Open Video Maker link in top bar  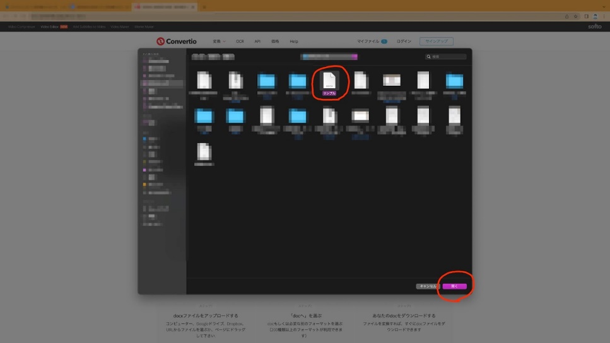click(x=120, y=27)
